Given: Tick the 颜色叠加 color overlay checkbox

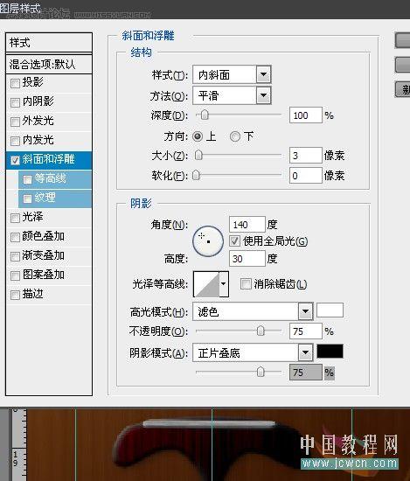Looking at the screenshot, I should (15, 237).
